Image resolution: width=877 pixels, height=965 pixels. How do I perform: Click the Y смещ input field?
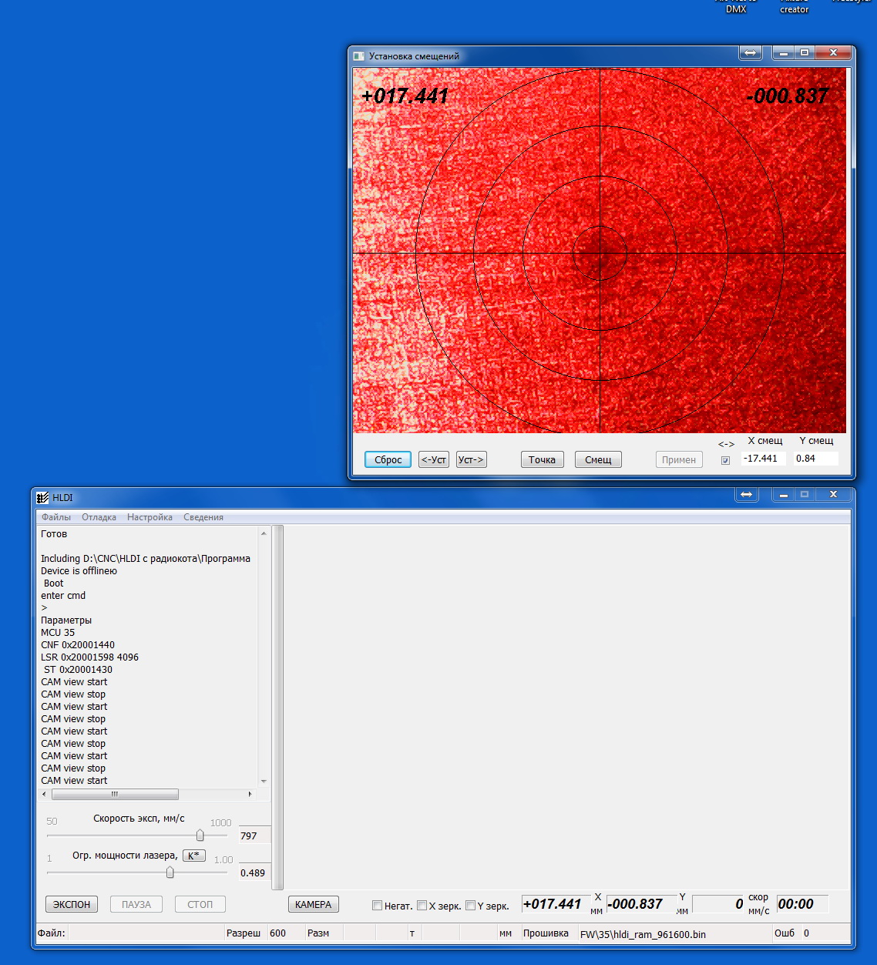[x=815, y=458]
